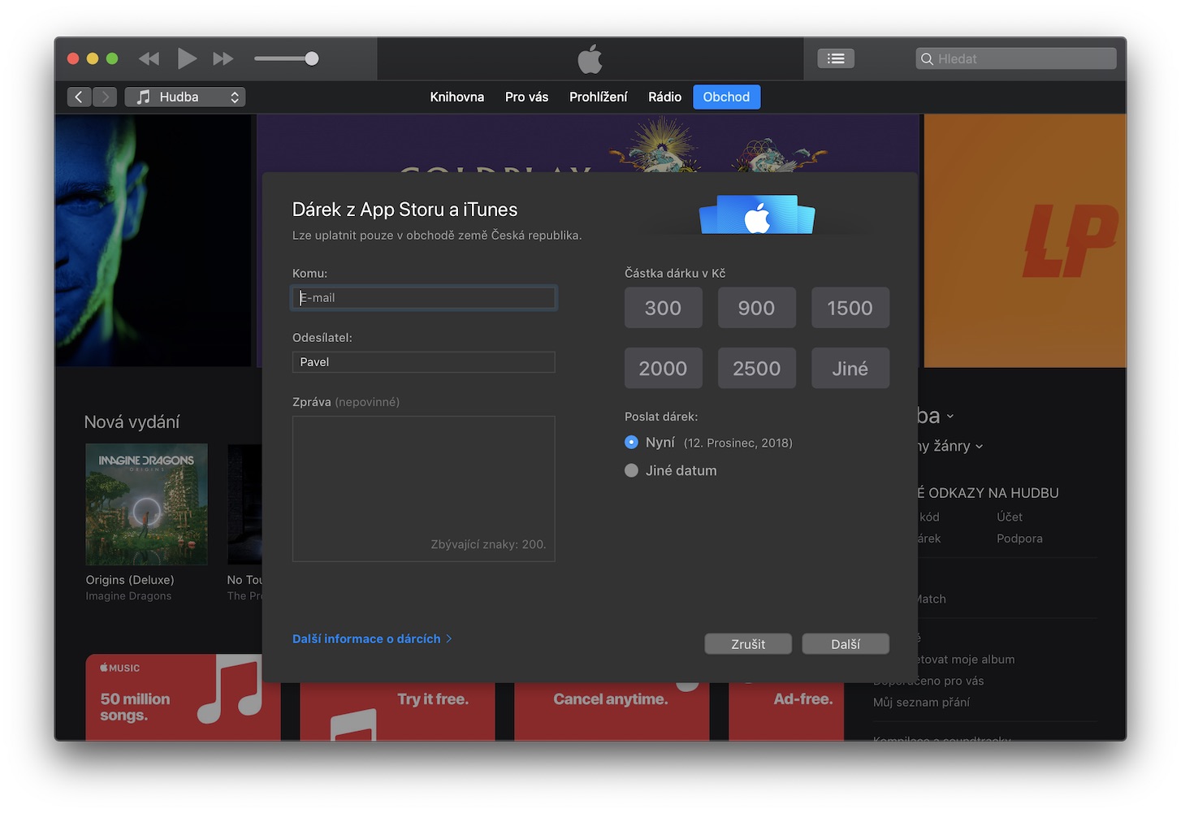
Task: Choose the 300 Kč gift amount
Action: pos(663,308)
